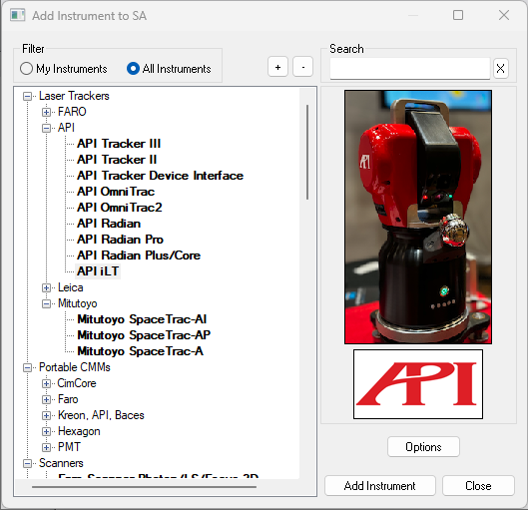This screenshot has height=510, width=528.
Task: Expand the Faro portable CMM node
Action: [x=47, y=399]
